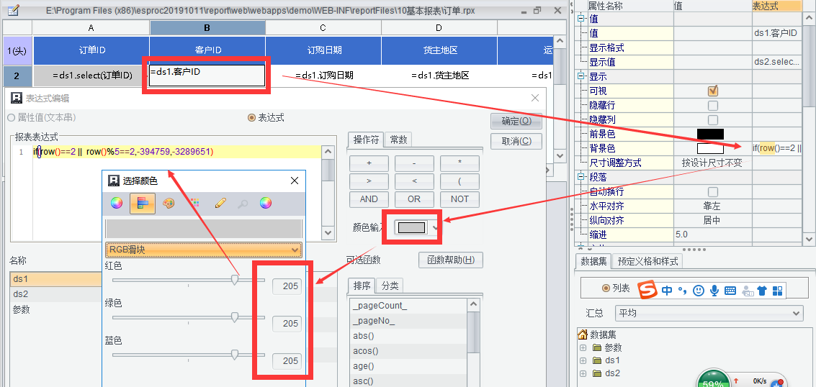The height and width of the screenshot is (387, 816).
Task: Toggle the 自动换行 checkbox
Action: point(713,191)
